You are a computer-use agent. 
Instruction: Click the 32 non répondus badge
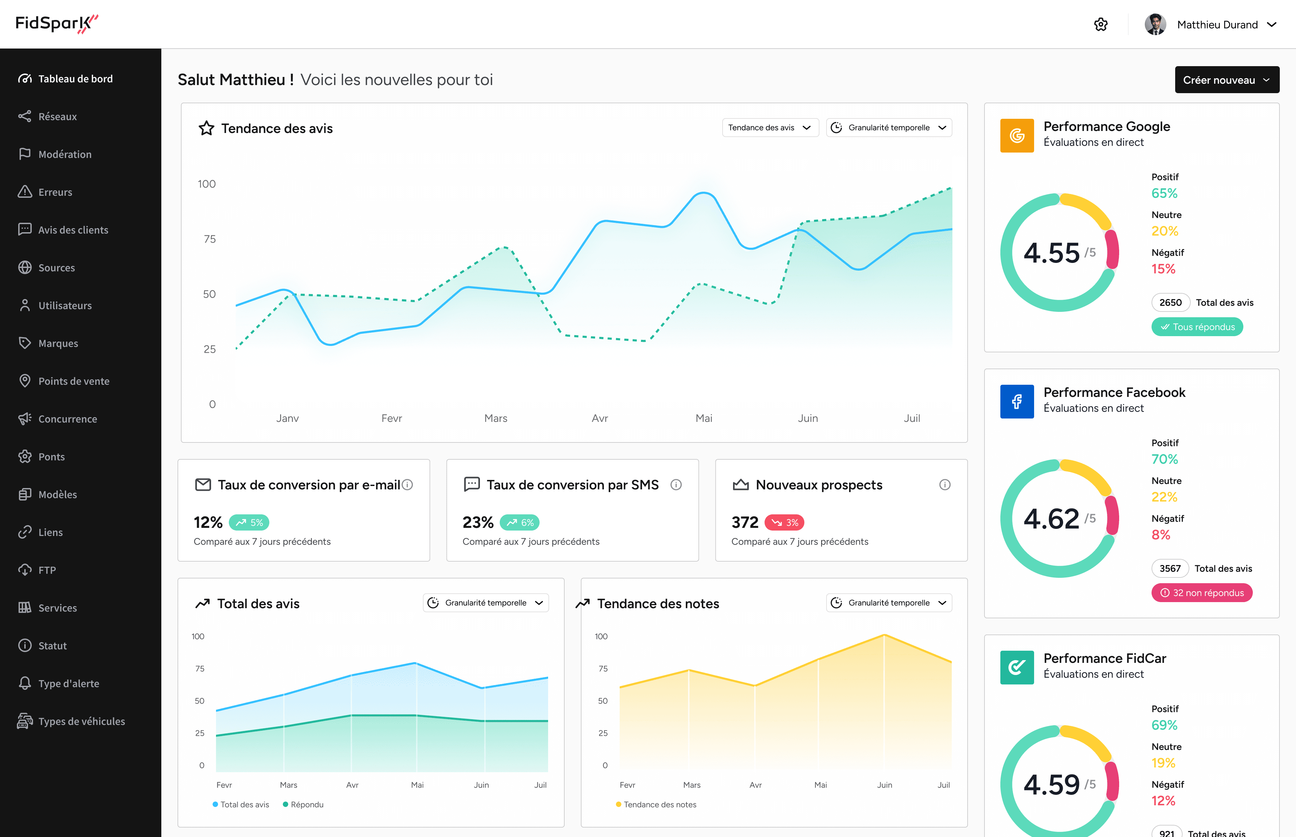point(1201,593)
